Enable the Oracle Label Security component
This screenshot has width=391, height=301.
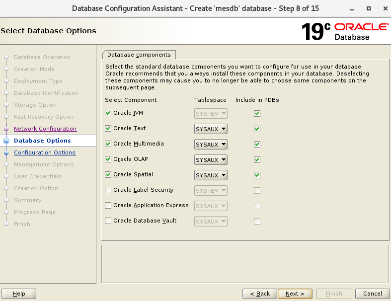[108, 190]
